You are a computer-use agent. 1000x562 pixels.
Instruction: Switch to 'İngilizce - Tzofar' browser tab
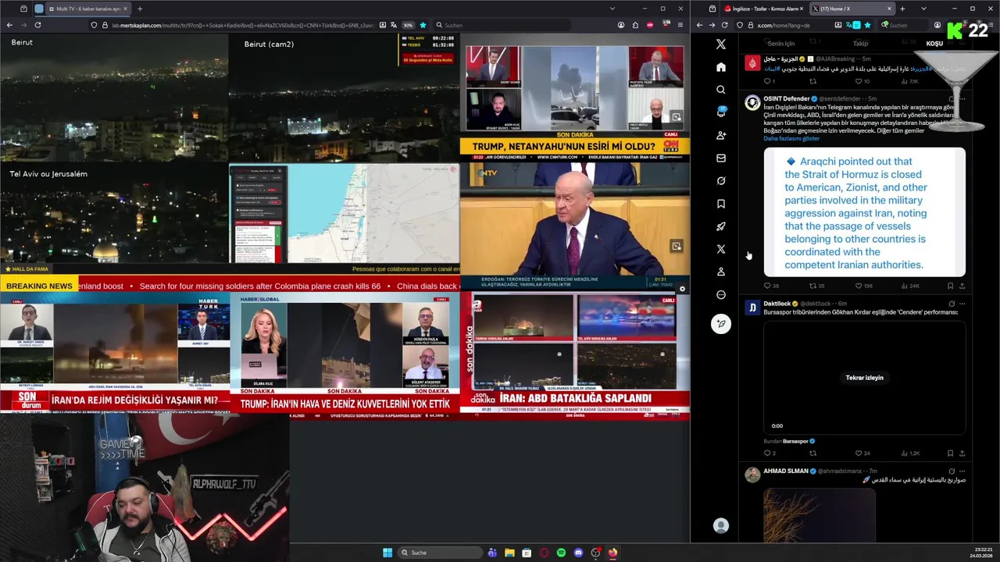(x=762, y=9)
